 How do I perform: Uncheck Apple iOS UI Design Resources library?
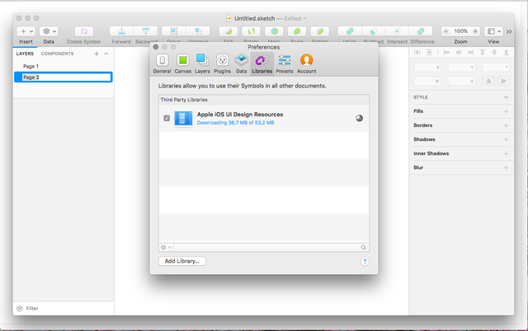(167, 118)
